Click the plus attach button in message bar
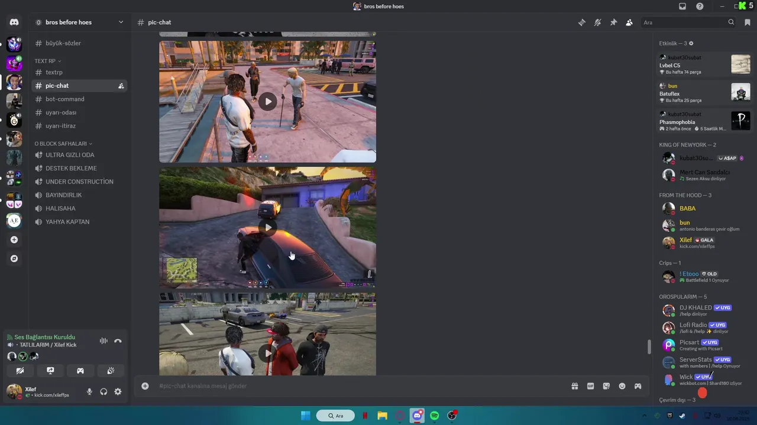Image resolution: width=757 pixels, height=425 pixels. tap(145, 386)
